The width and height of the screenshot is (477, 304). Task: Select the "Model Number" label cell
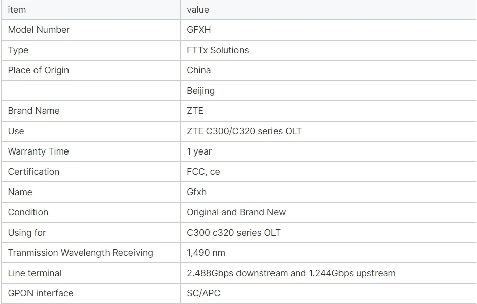coord(39,30)
